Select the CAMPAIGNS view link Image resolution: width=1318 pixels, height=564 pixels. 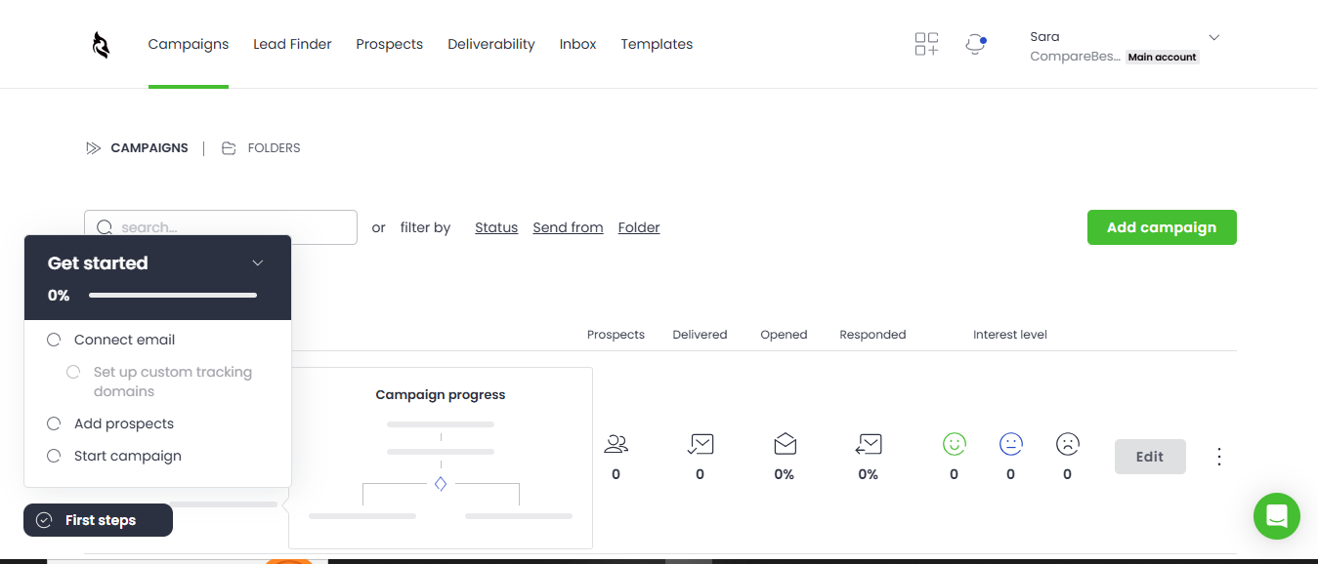(x=149, y=148)
